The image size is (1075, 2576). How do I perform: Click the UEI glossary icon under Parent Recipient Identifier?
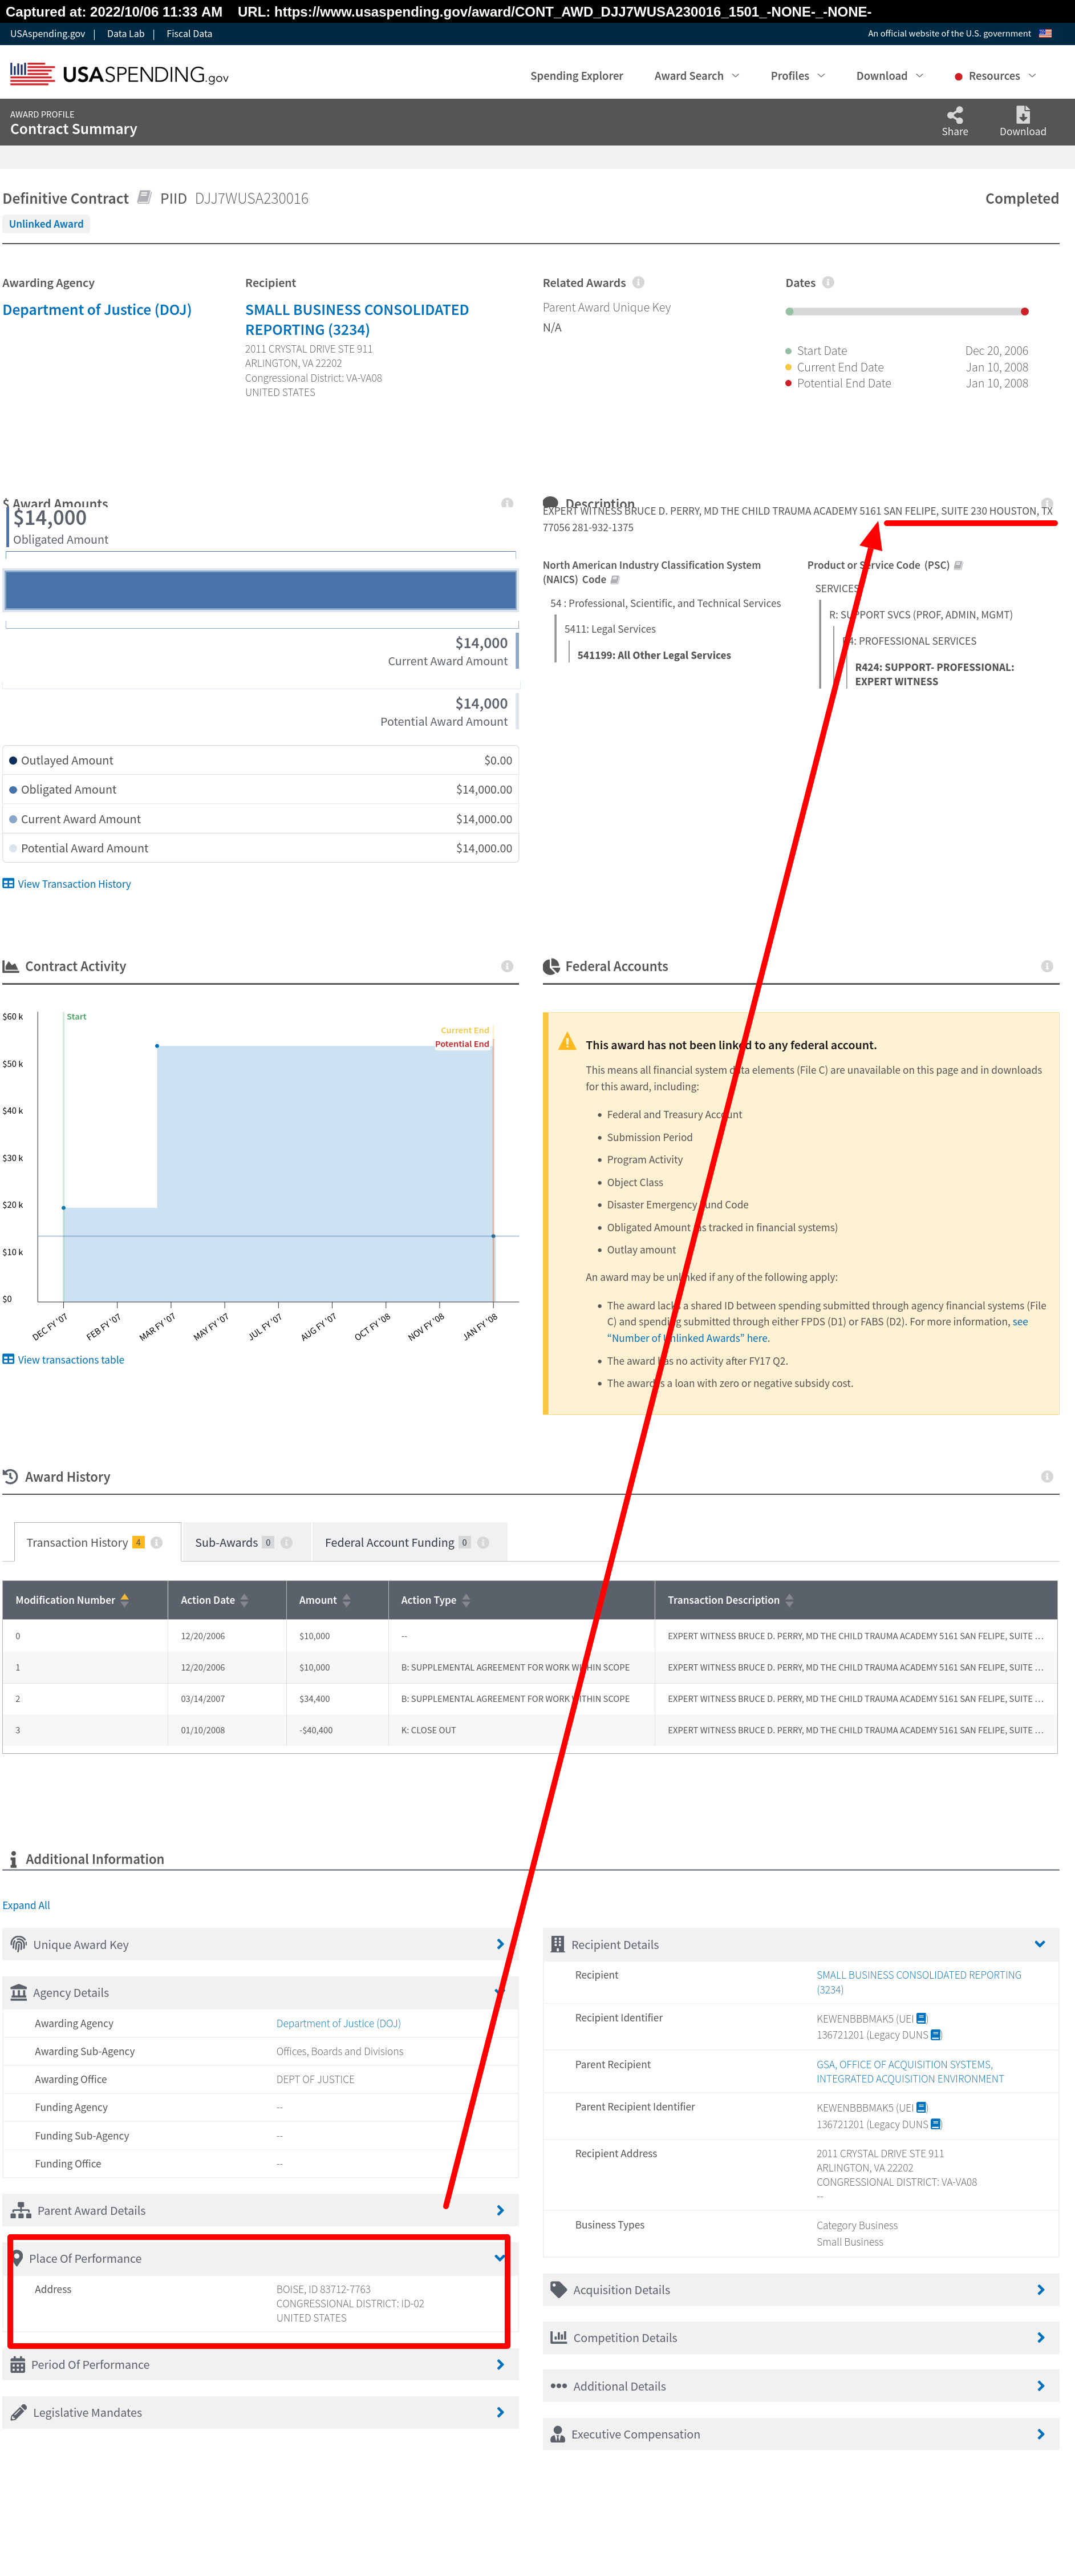click(x=922, y=2107)
